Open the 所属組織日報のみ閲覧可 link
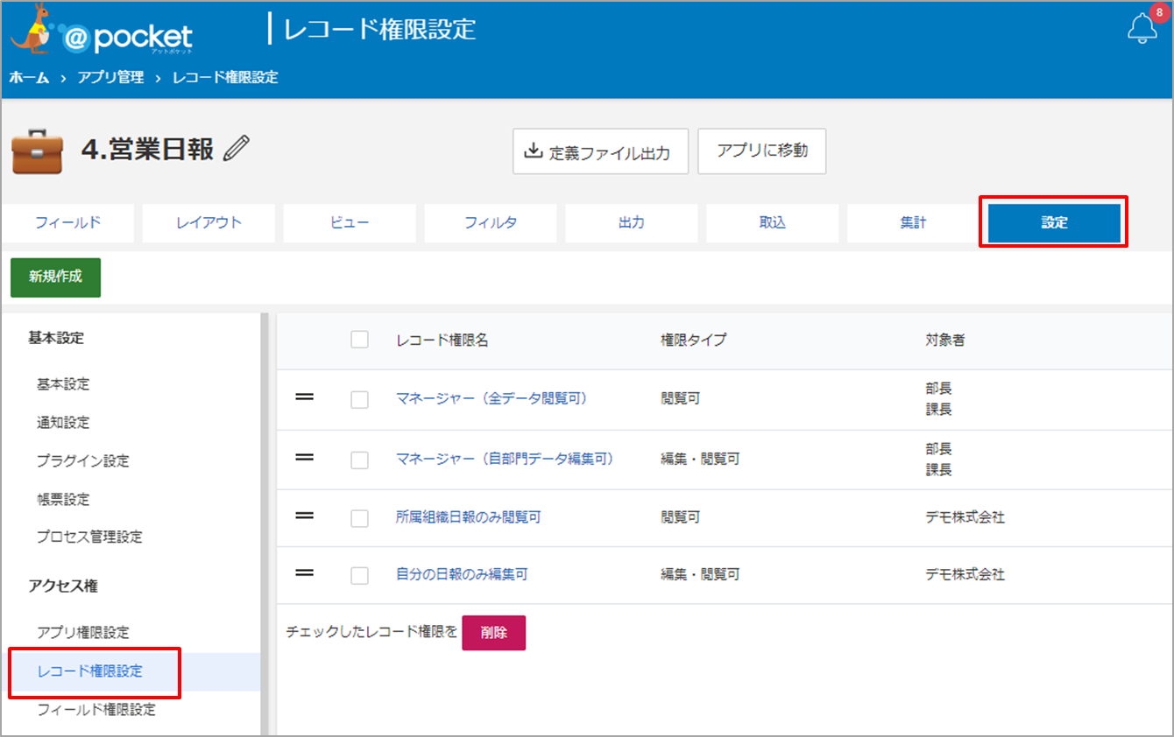1174x737 pixels. click(469, 517)
